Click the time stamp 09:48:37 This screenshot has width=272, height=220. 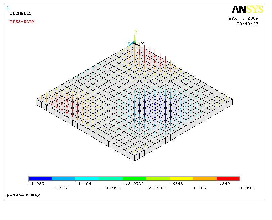coord(247,24)
